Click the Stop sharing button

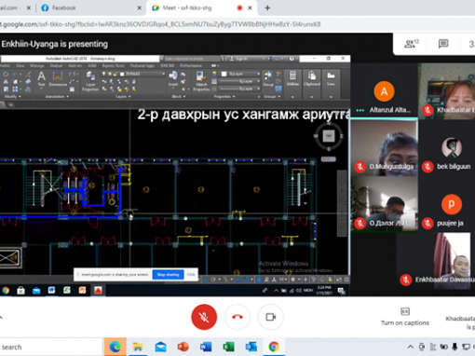point(168,275)
